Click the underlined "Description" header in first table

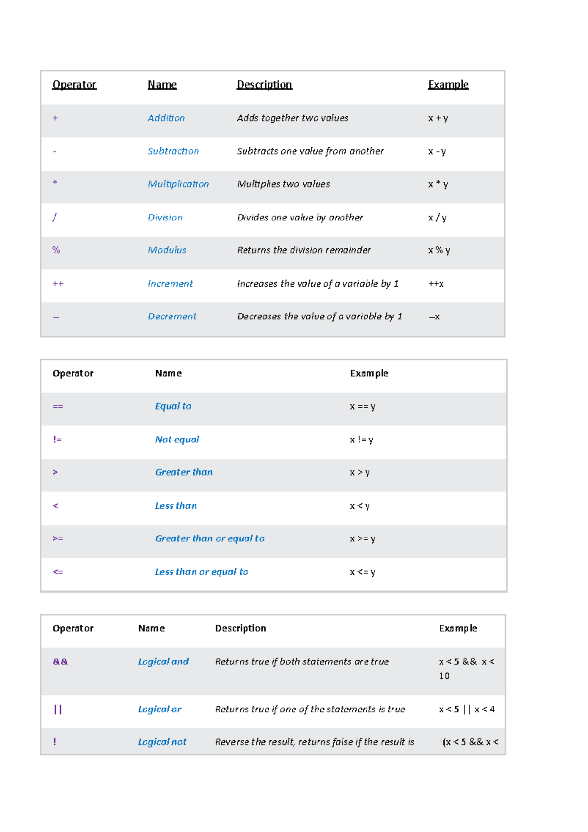(x=264, y=85)
